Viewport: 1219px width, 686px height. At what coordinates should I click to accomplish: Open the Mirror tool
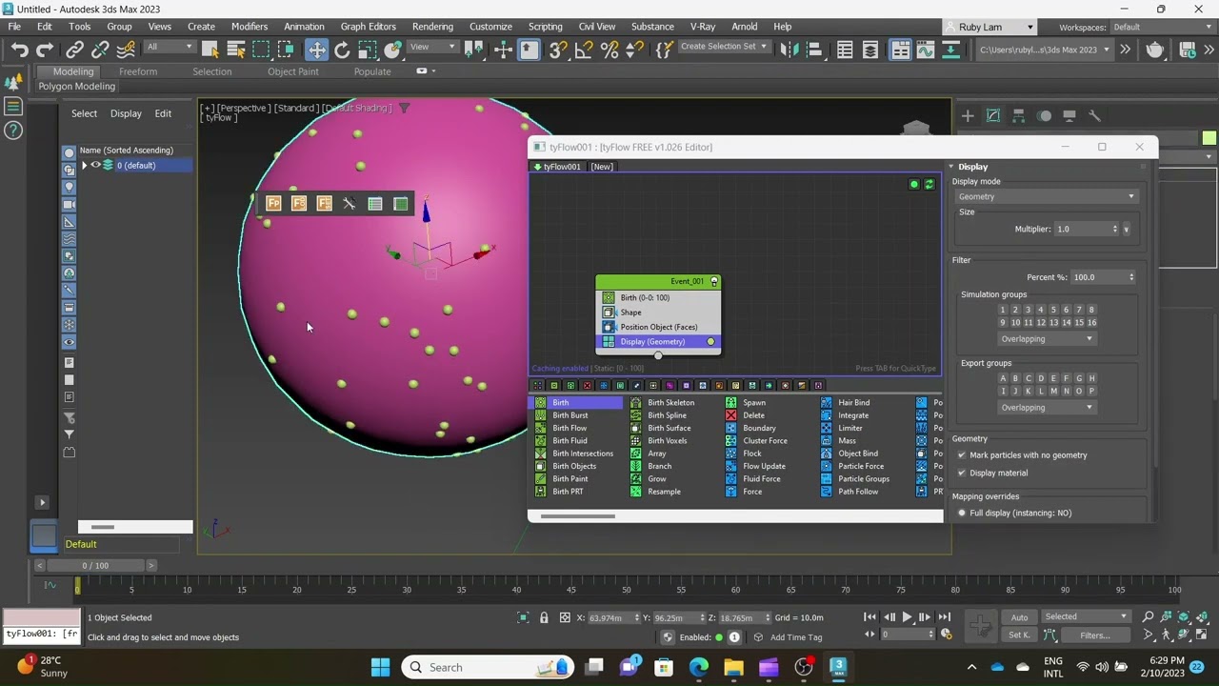click(789, 50)
